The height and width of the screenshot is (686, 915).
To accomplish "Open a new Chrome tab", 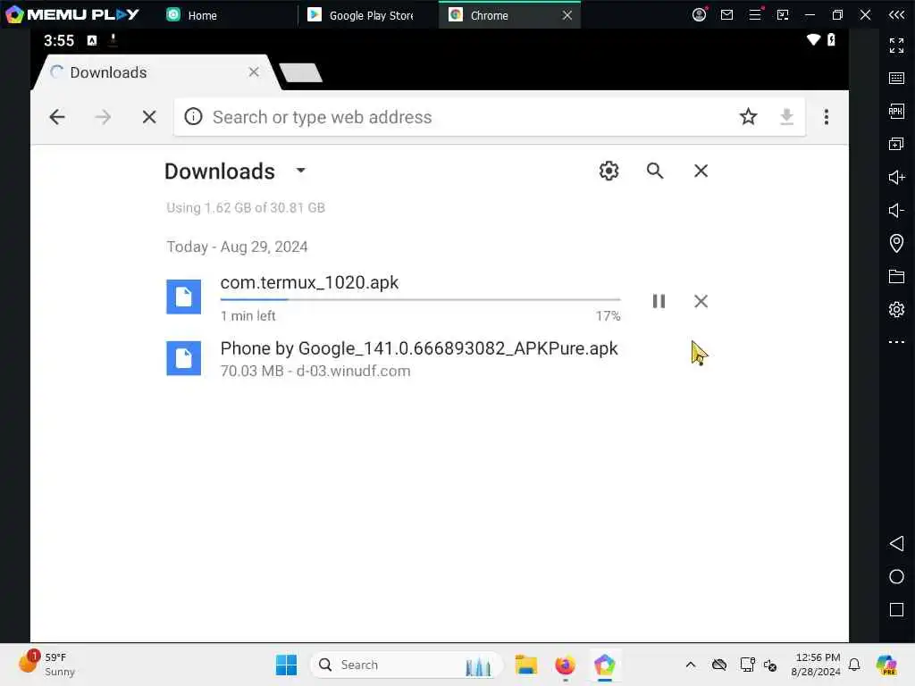I will tap(300, 73).
